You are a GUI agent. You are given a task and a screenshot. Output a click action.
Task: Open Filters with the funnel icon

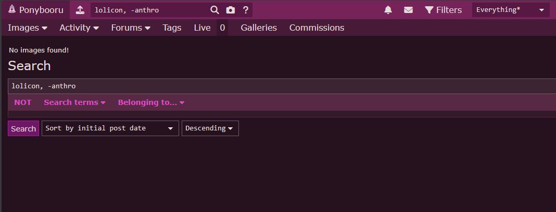(x=443, y=10)
